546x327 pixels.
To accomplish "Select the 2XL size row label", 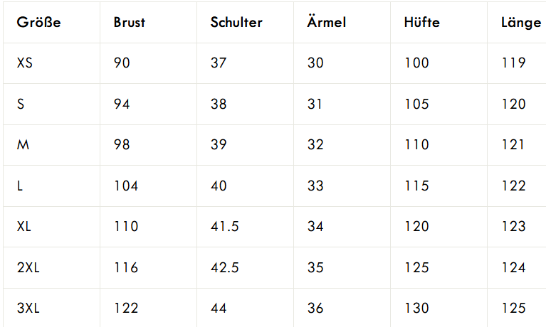I will tap(28, 267).
